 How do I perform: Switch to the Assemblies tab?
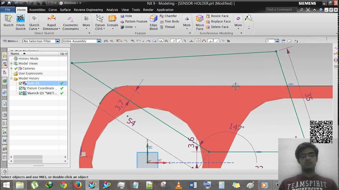coord(37,10)
